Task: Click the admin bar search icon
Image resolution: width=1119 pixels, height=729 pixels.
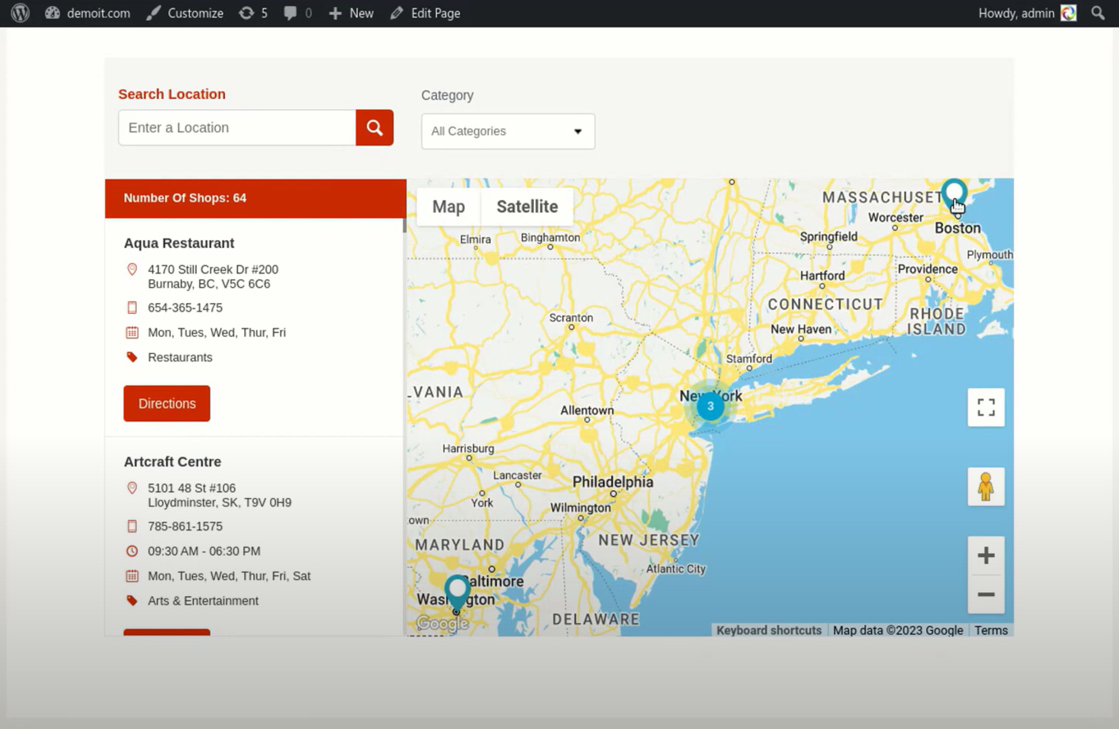Action: pos(1097,13)
